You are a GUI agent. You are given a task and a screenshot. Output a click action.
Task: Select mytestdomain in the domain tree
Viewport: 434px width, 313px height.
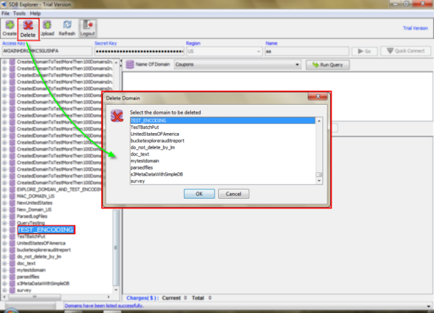31,270
